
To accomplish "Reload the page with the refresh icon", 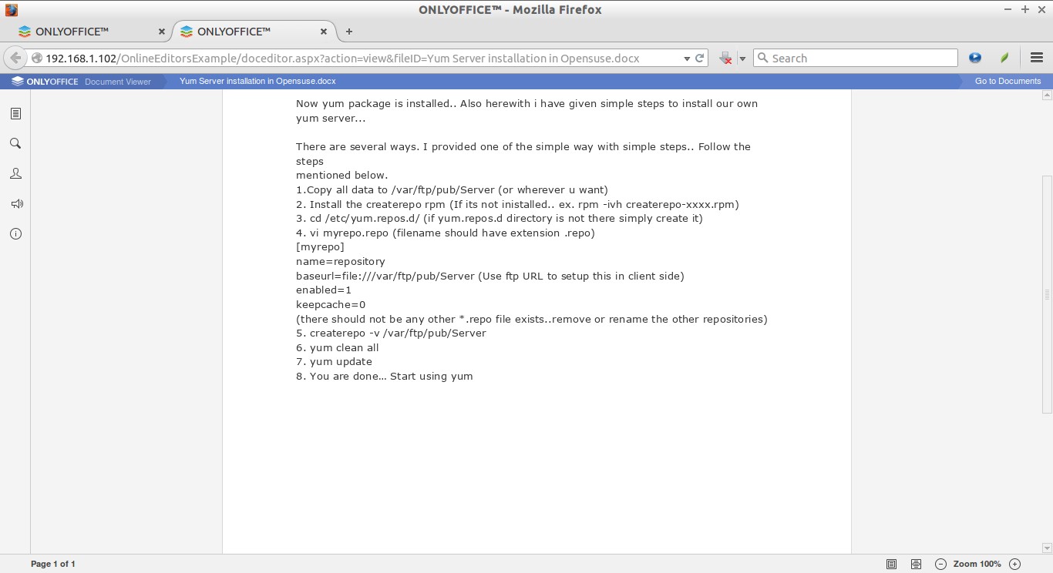I will 700,58.
